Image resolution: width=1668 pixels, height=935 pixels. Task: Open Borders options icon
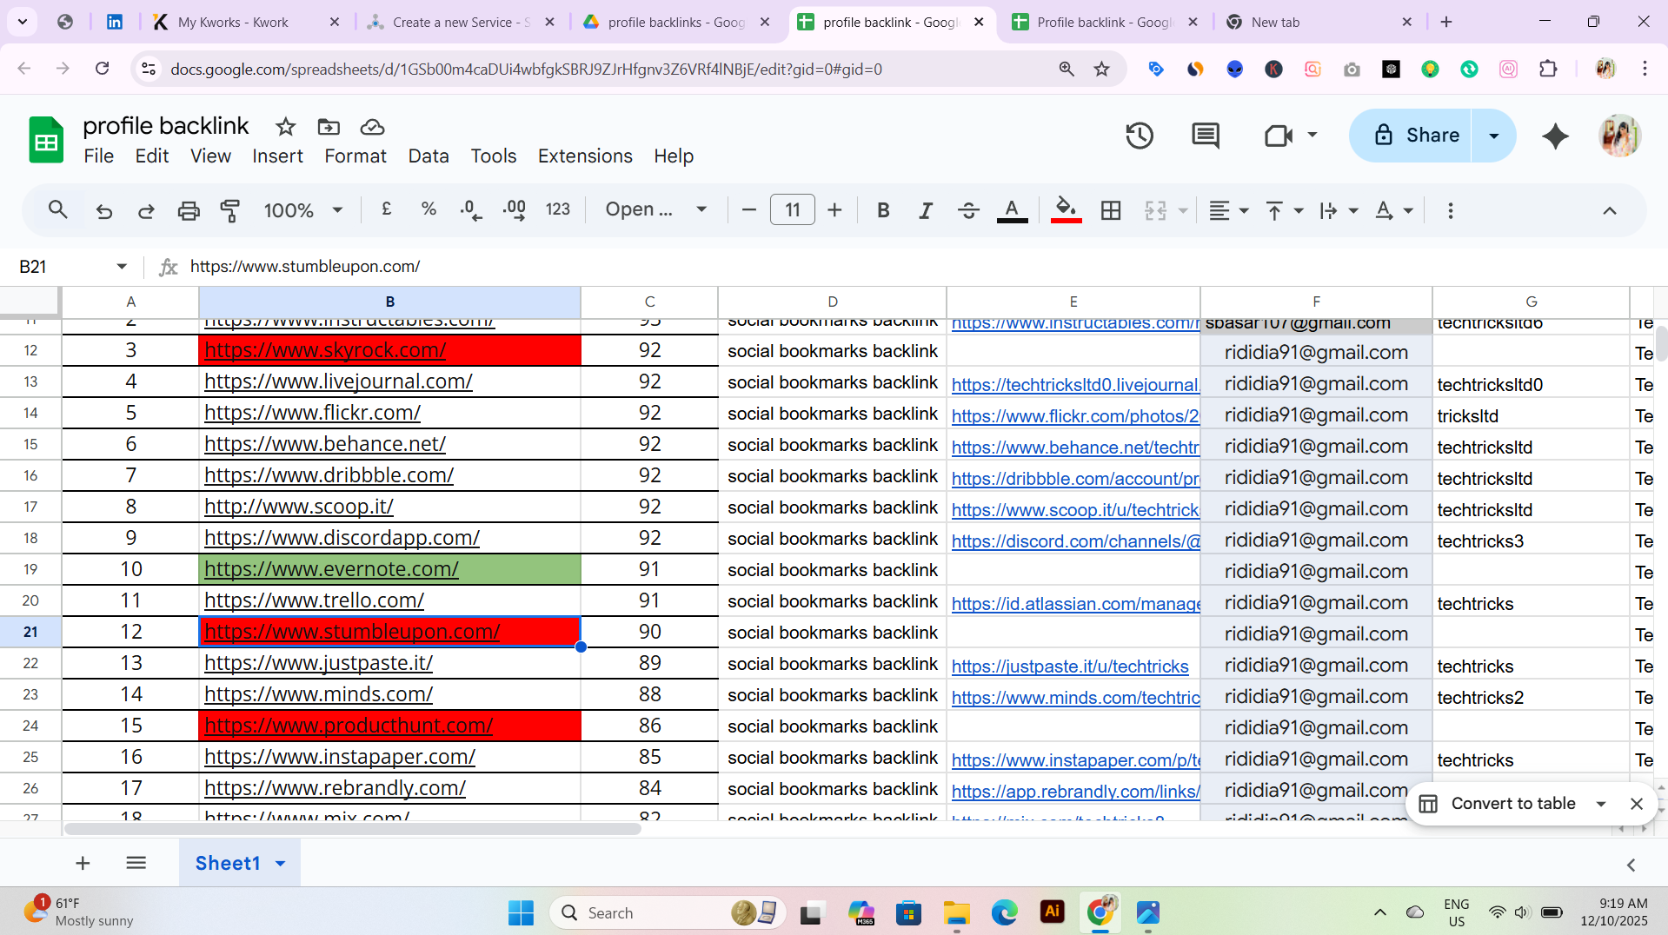[x=1111, y=209]
